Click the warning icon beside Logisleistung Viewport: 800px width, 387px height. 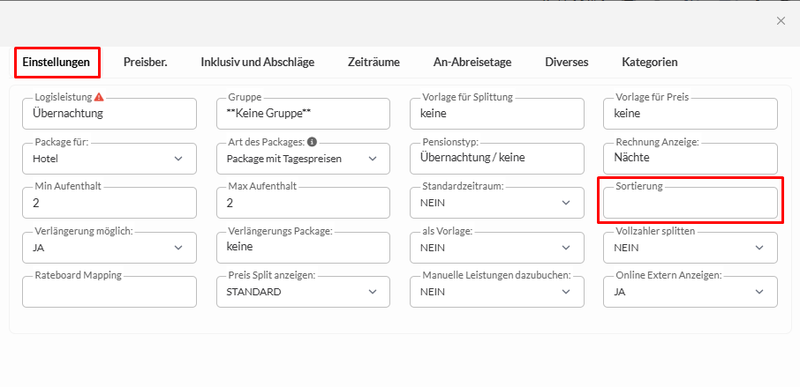(99, 97)
